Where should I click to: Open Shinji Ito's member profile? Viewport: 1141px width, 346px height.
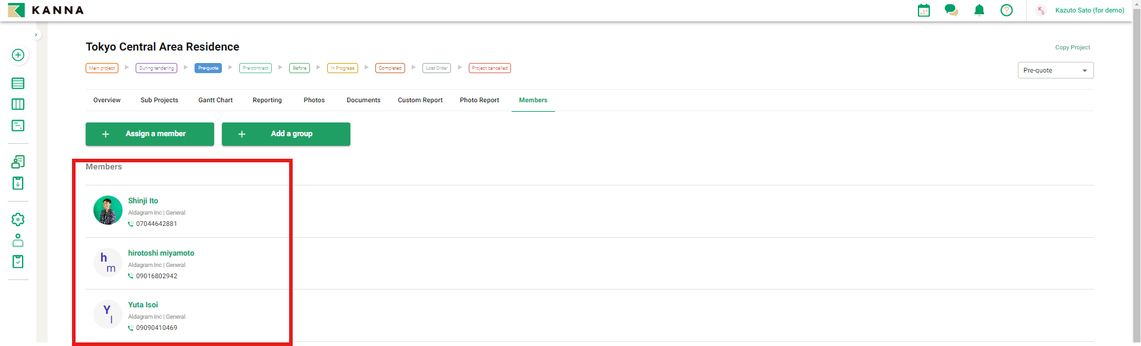point(143,201)
